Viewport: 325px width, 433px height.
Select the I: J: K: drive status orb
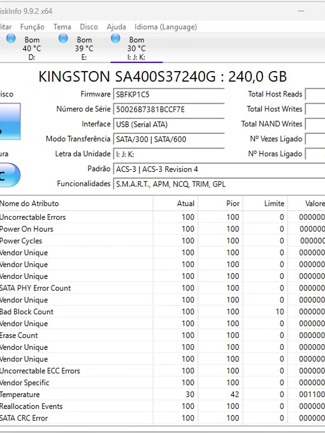click(115, 38)
